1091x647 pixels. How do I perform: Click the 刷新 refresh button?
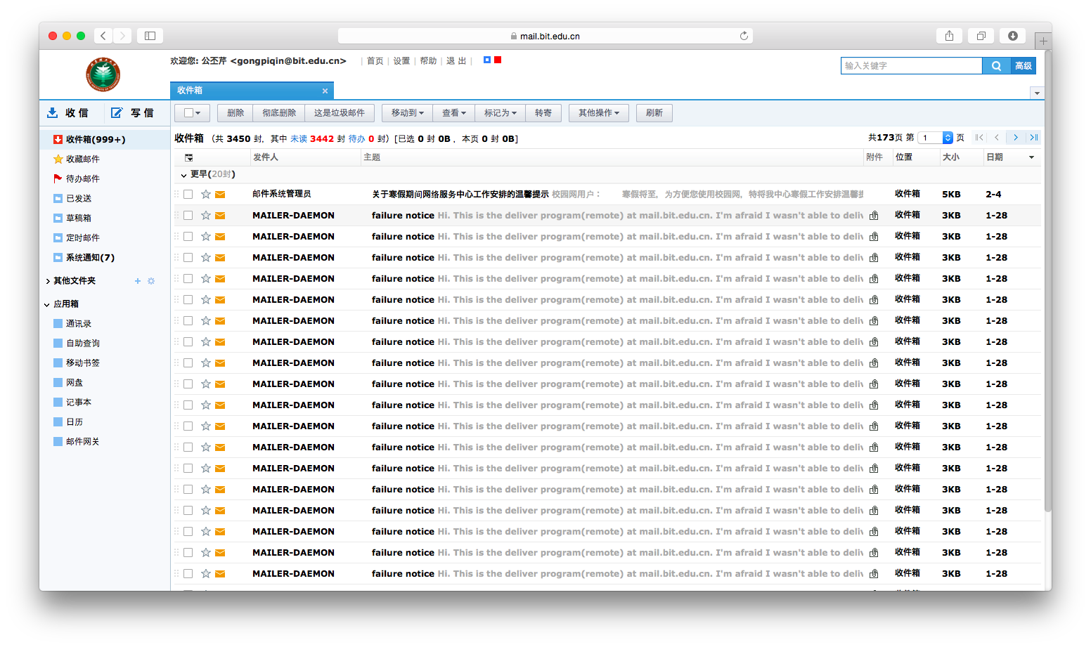click(x=654, y=113)
